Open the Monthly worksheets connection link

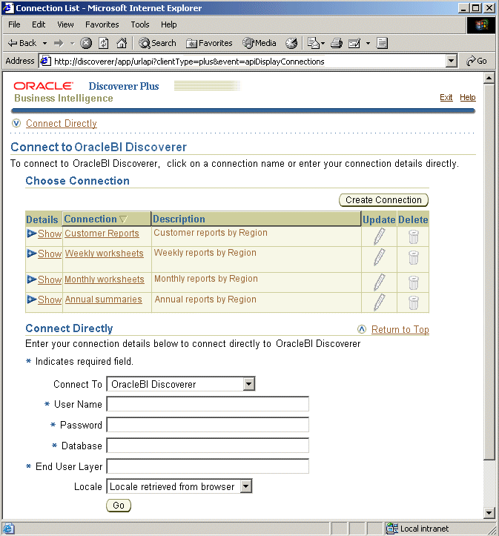click(x=105, y=279)
